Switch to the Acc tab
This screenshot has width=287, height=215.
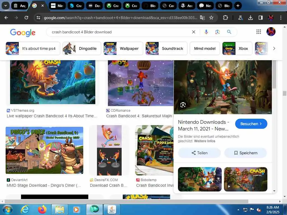(x=187, y=6)
